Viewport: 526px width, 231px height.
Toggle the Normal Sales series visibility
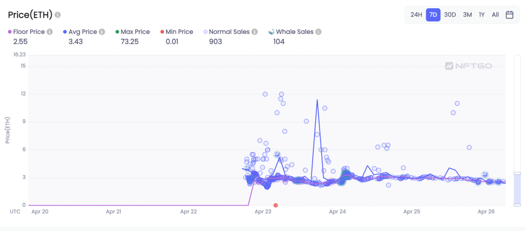point(226,32)
